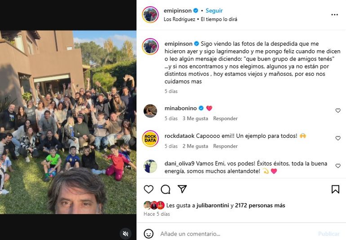Image resolution: width=346 pixels, height=240 pixels.
Task: Open the audio track El tiempo lo dirá
Action: coord(219,19)
